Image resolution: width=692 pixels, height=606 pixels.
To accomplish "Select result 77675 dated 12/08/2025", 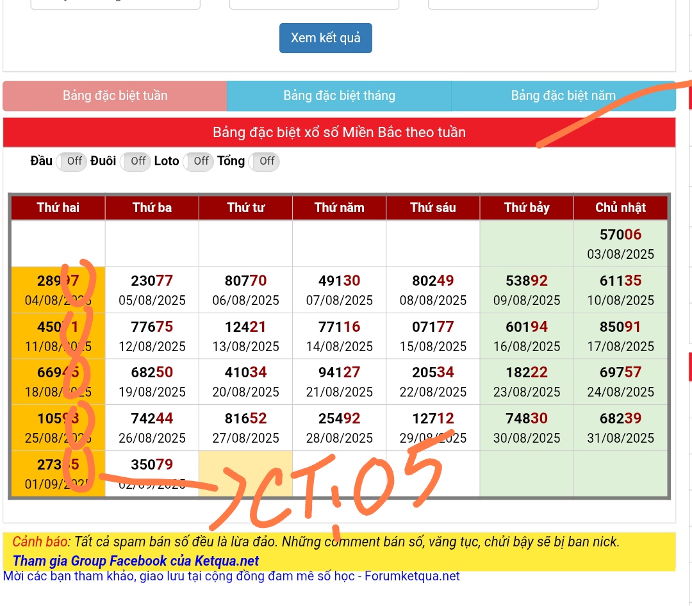I will tap(152, 336).
